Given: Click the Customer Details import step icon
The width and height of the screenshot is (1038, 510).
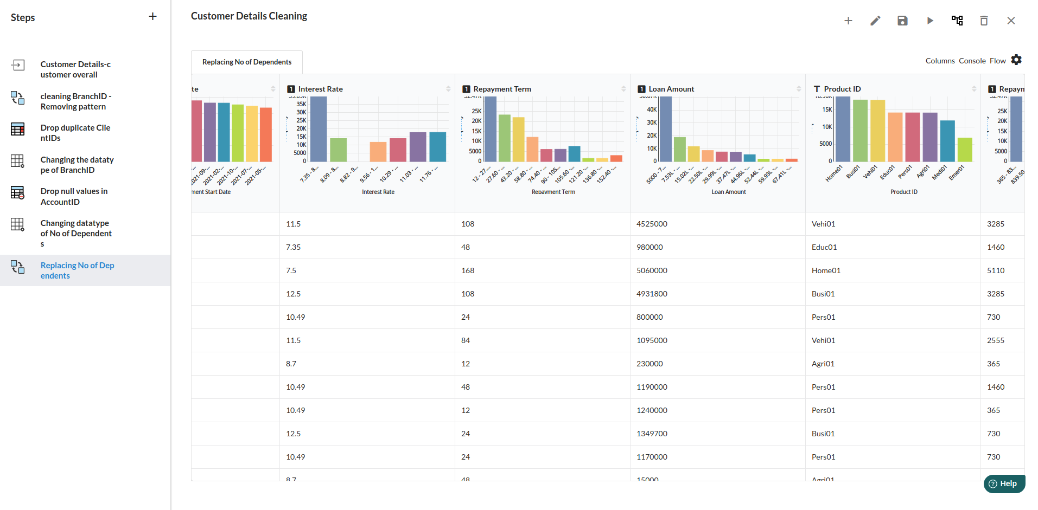Looking at the screenshot, I should (x=18, y=65).
